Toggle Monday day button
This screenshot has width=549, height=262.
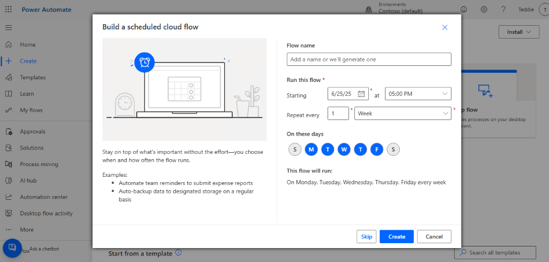coord(311,149)
